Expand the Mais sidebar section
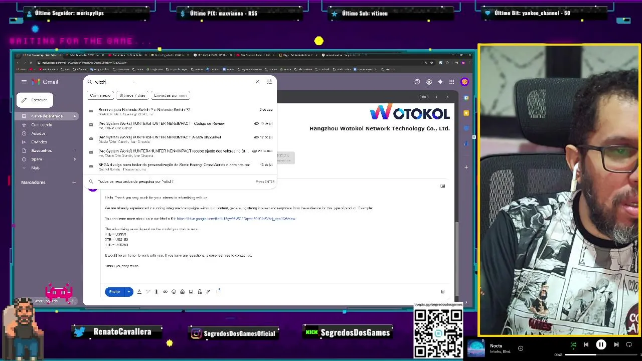 pyautogui.click(x=46, y=167)
